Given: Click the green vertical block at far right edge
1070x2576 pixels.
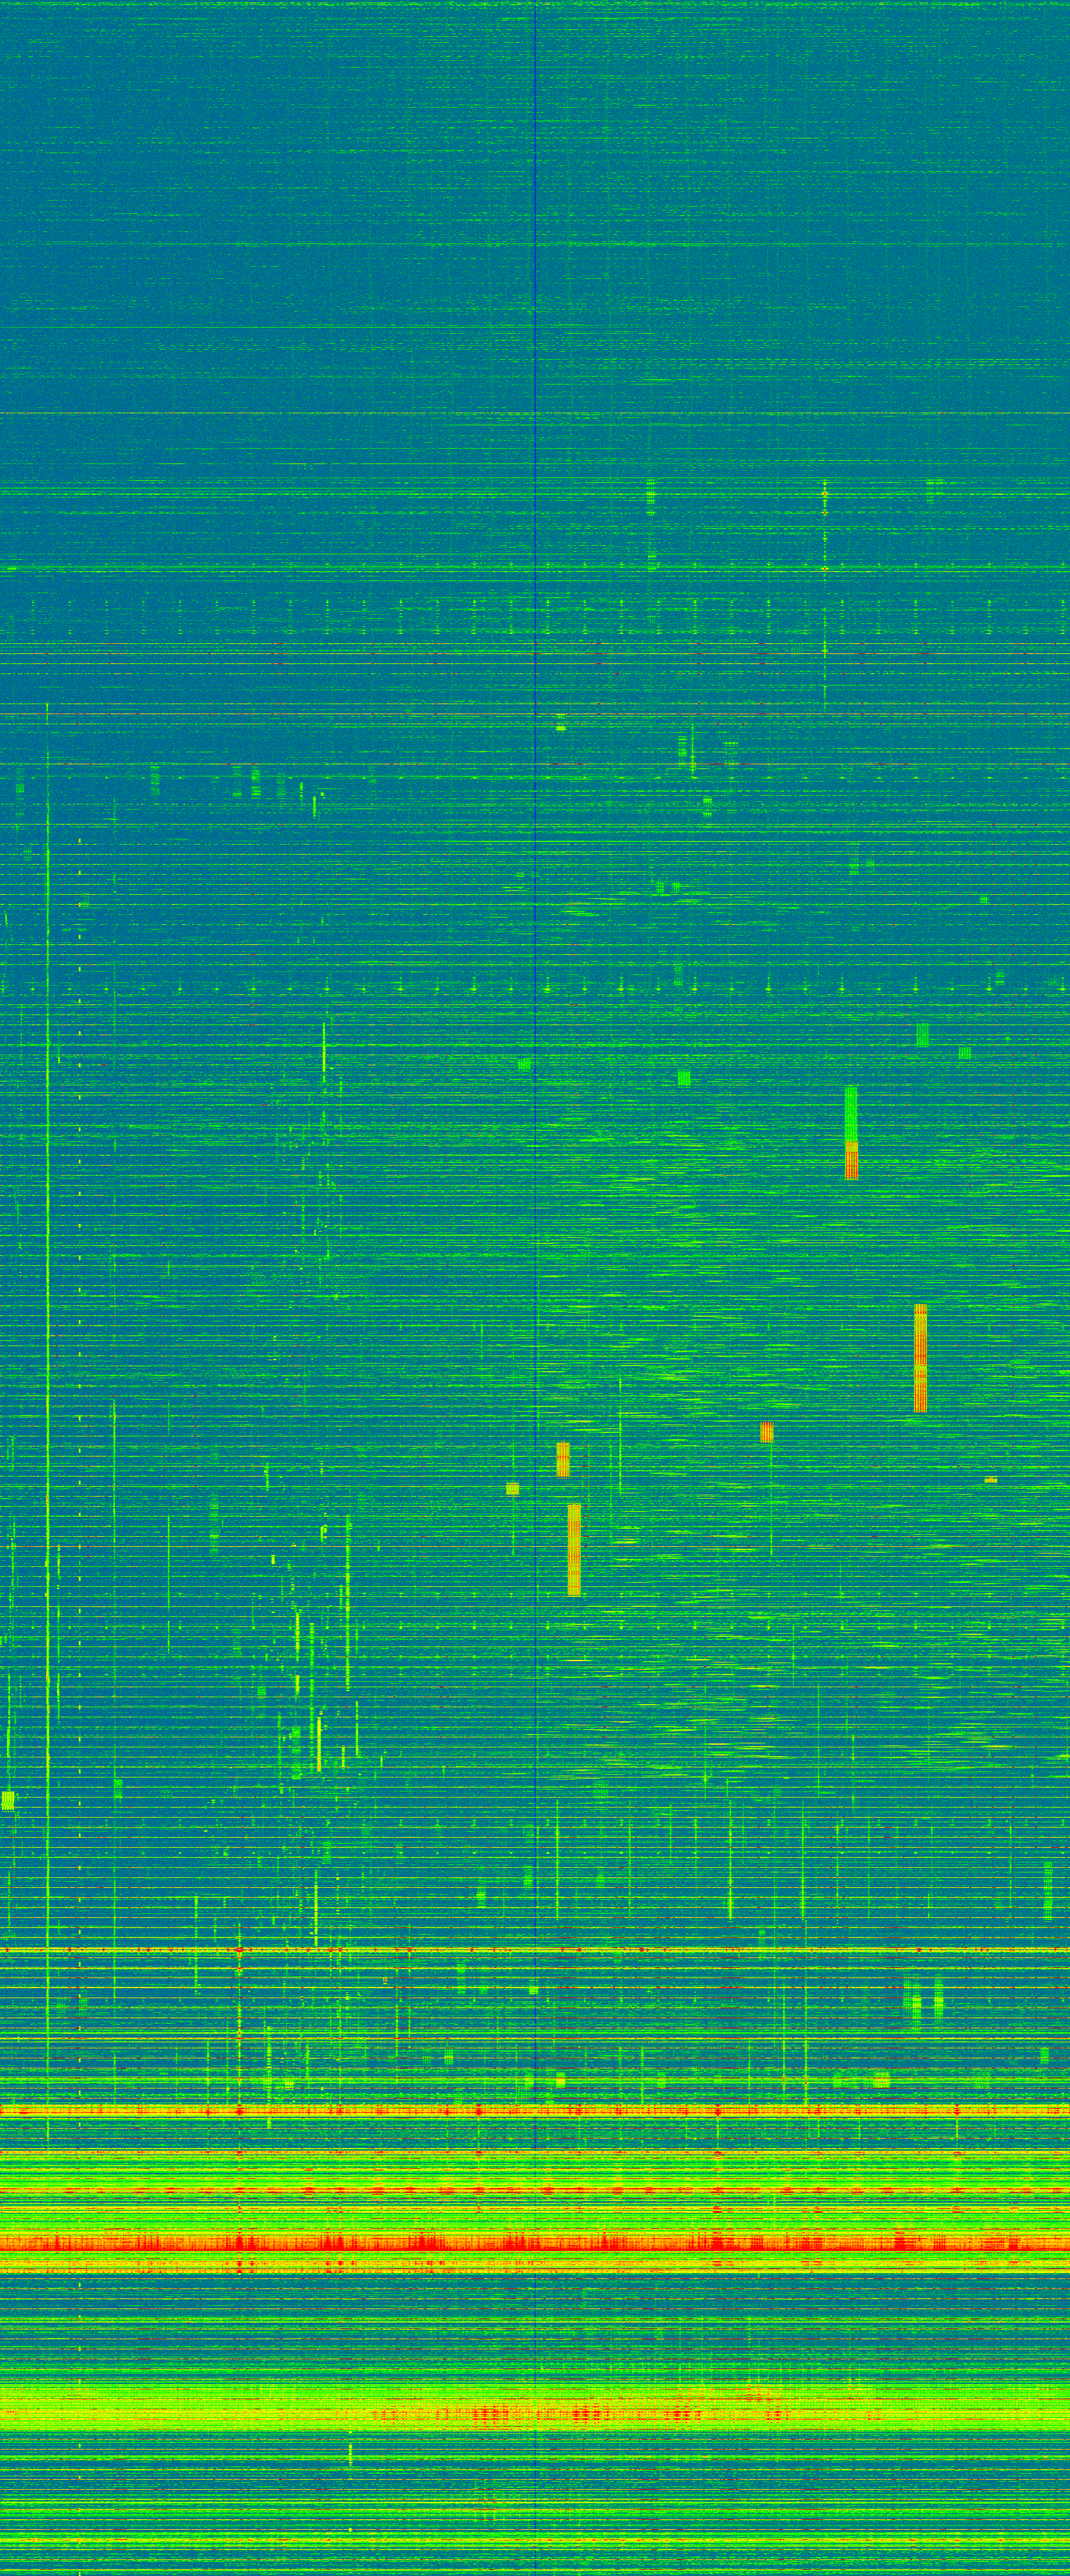Looking at the screenshot, I should point(1048,1889).
